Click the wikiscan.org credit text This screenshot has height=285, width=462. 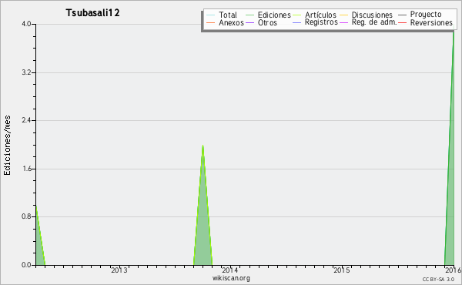(231, 278)
